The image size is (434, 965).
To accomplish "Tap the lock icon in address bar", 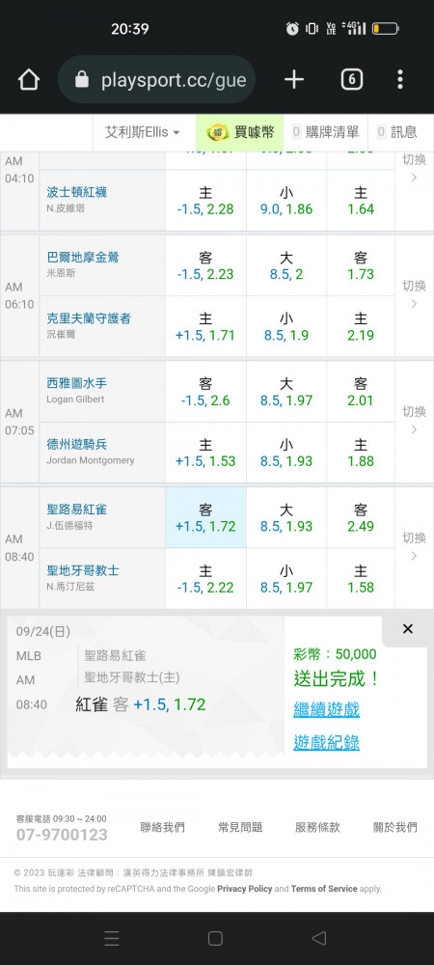I will pyautogui.click(x=81, y=79).
